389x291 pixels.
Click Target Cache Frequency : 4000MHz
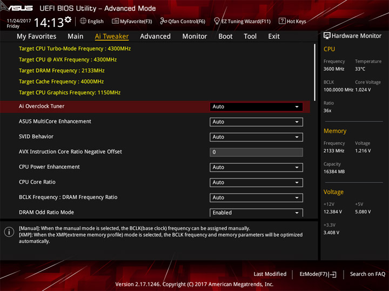[x=61, y=81]
